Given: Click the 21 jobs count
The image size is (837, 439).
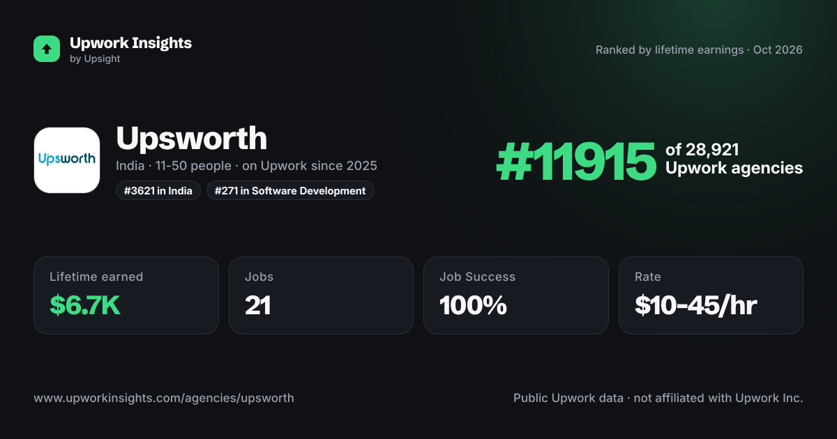Looking at the screenshot, I should (x=258, y=305).
